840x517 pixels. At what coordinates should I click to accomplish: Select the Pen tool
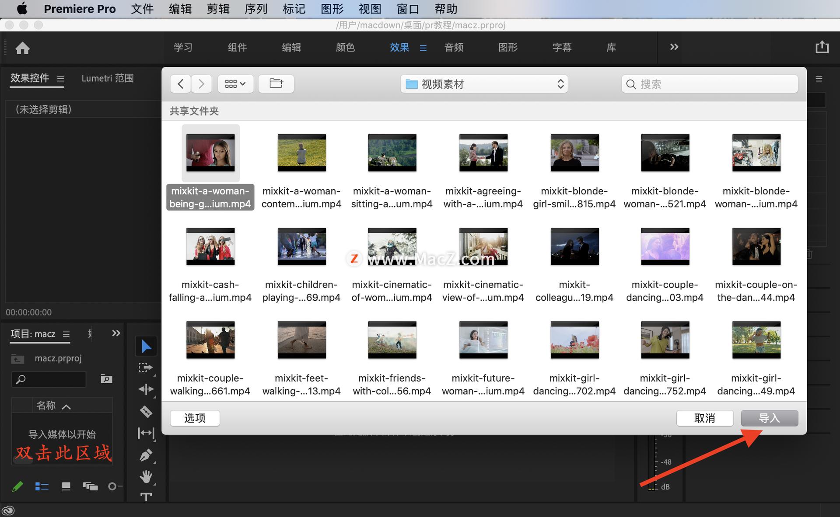(x=146, y=455)
